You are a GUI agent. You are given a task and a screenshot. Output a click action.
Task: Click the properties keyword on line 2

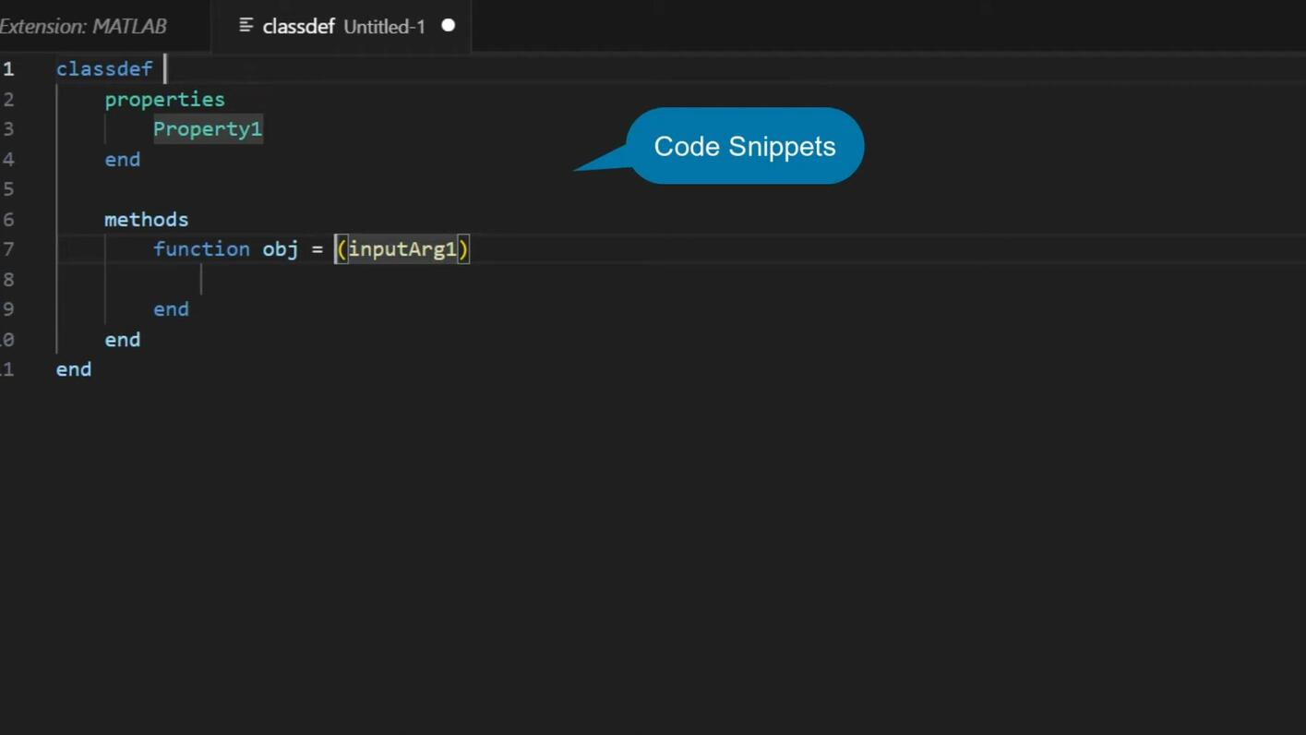pyautogui.click(x=164, y=100)
